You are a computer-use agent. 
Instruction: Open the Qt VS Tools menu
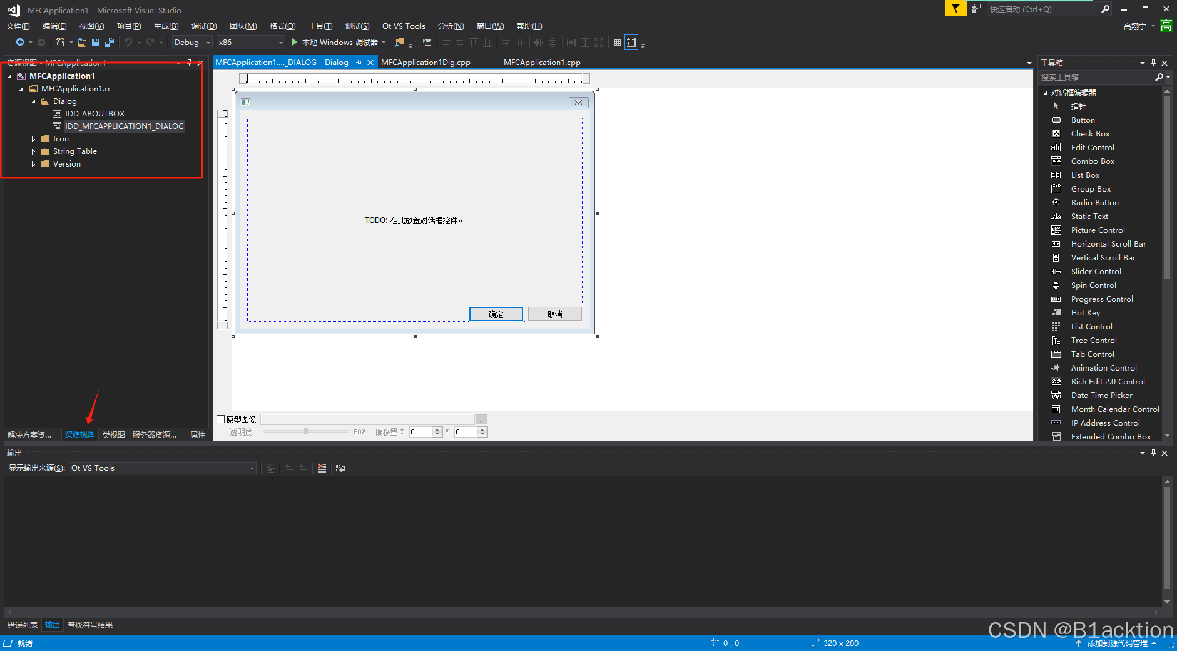point(404,26)
